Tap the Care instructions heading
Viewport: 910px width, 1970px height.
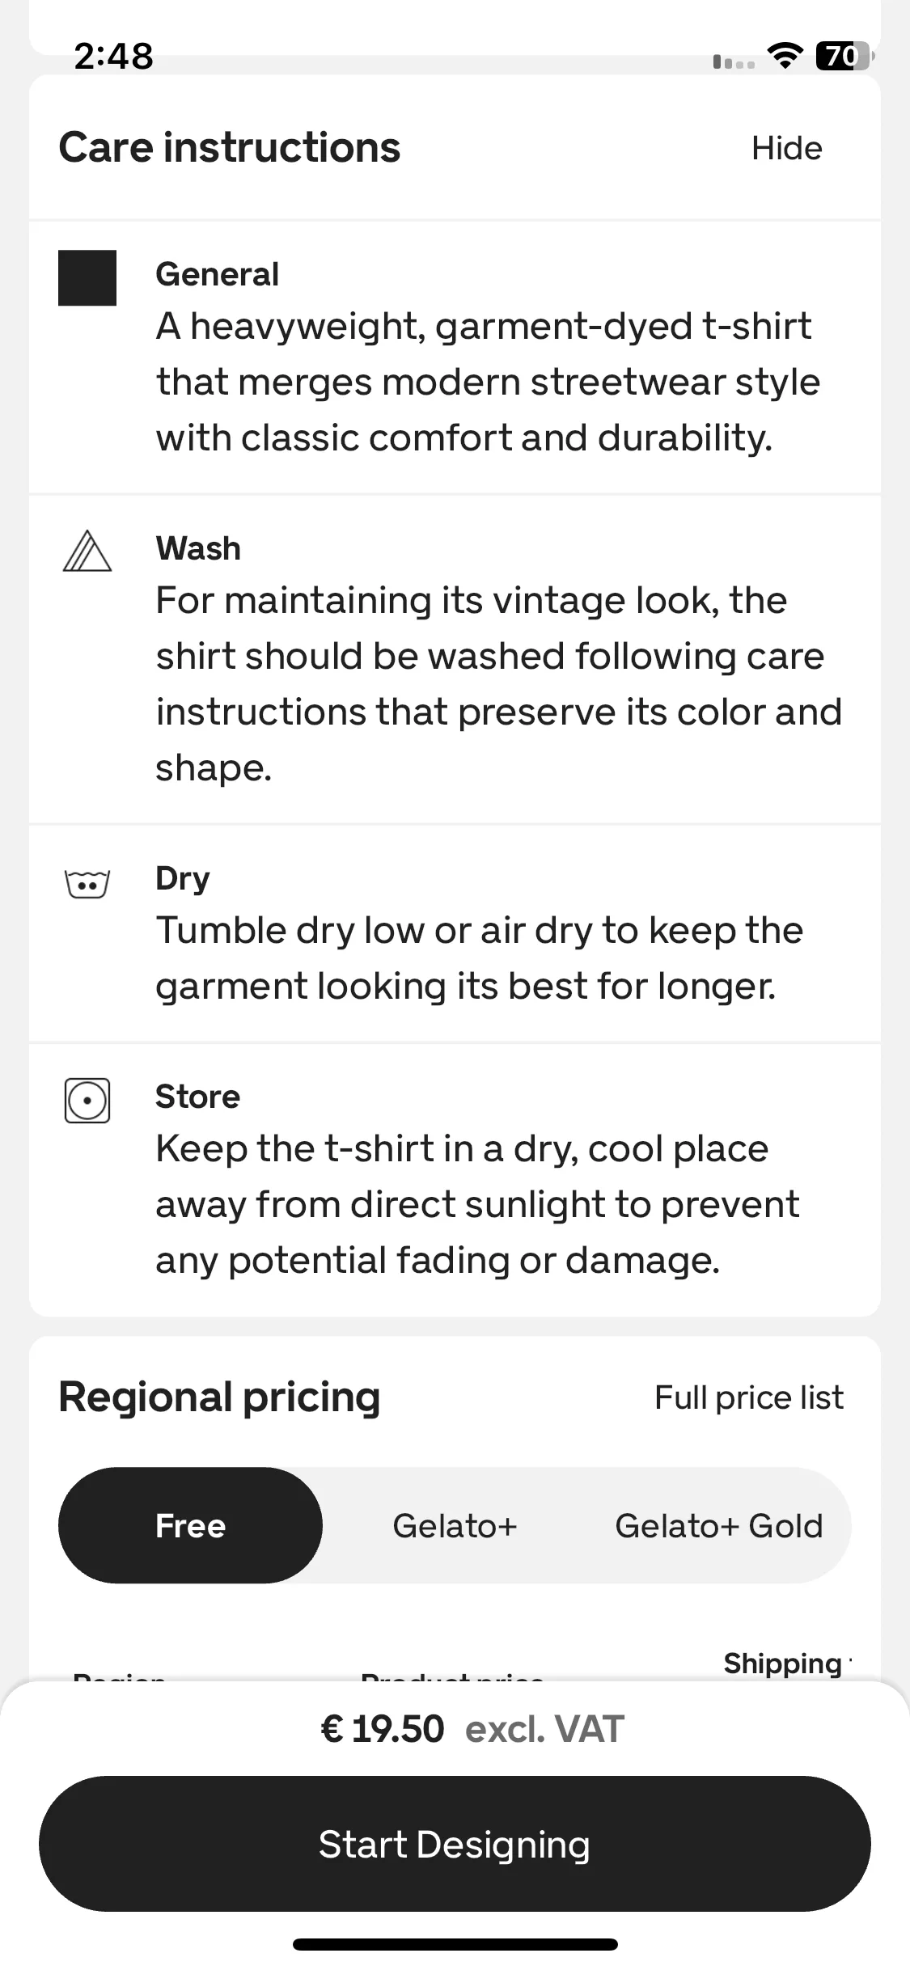230,147
